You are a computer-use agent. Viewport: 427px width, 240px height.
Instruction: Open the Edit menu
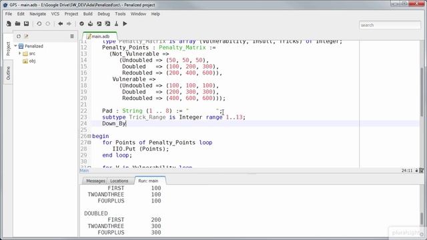21,14
